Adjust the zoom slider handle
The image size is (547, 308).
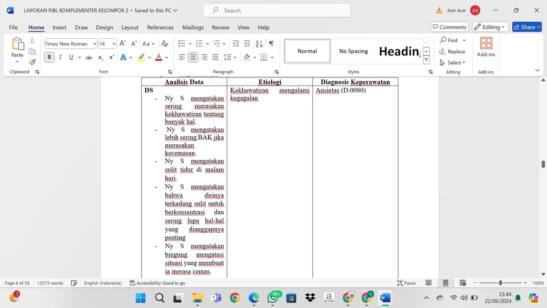tap(500, 283)
